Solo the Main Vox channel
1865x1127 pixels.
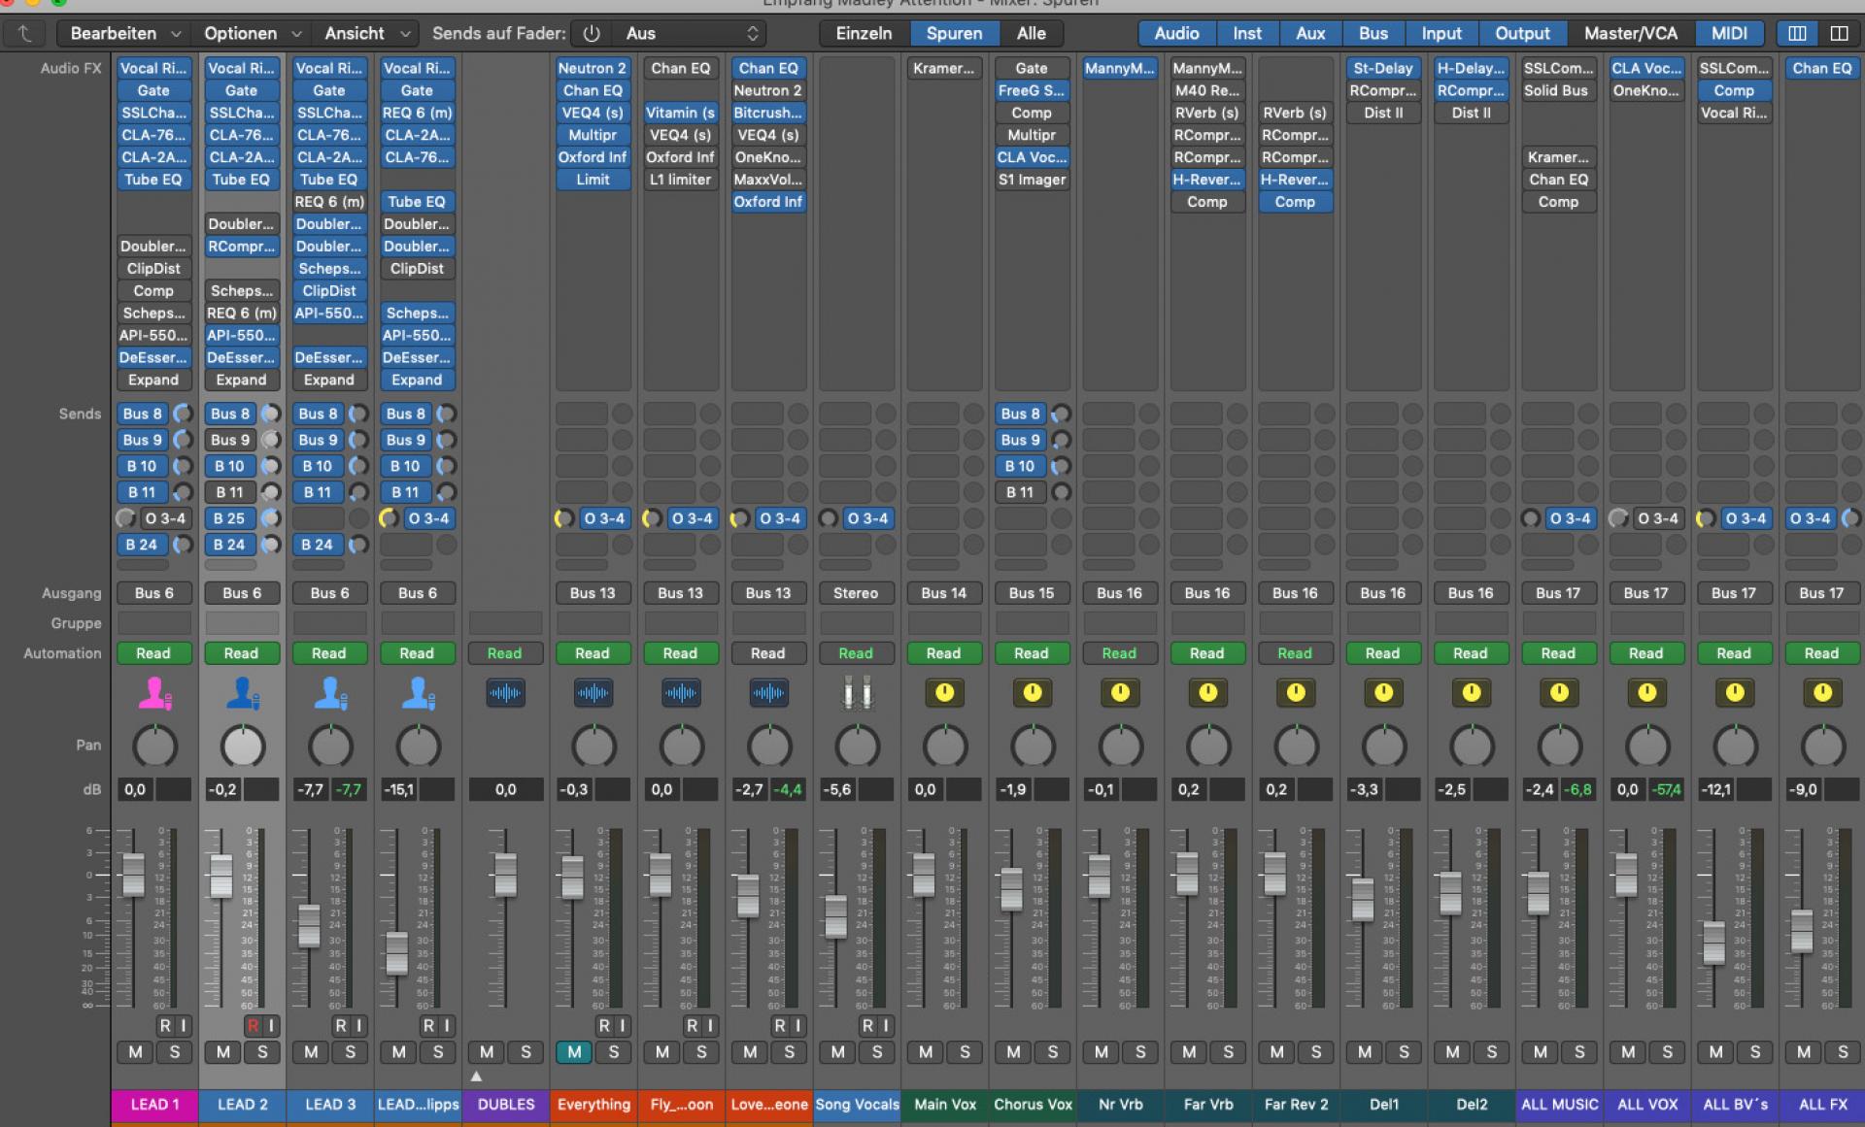point(965,1051)
